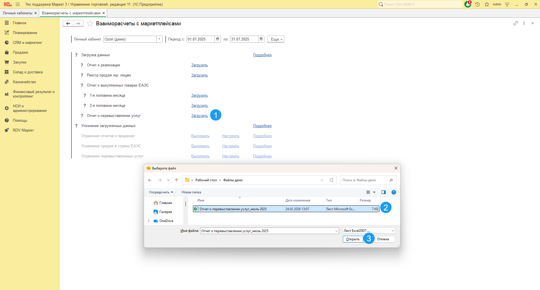Click the favorites star in title bar

pyautogui.click(x=487, y=4)
